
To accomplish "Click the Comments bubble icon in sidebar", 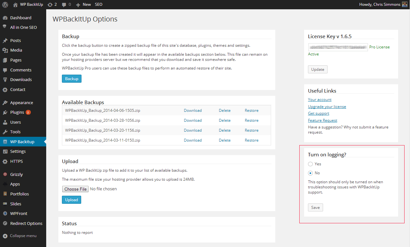I will [5, 70].
